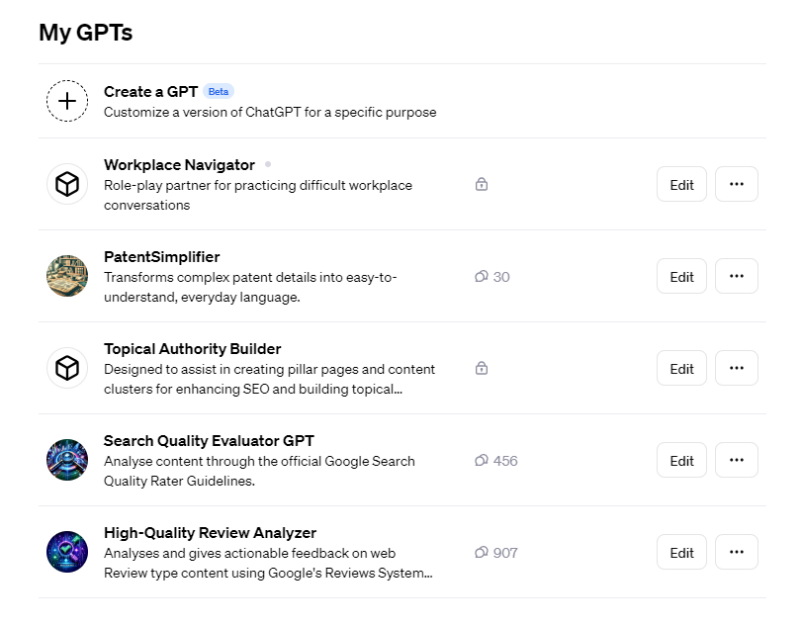Image resolution: width=802 pixels, height=627 pixels.
Task: Edit the PatentSimplifier GPT
Action: (x=681, y=276)
